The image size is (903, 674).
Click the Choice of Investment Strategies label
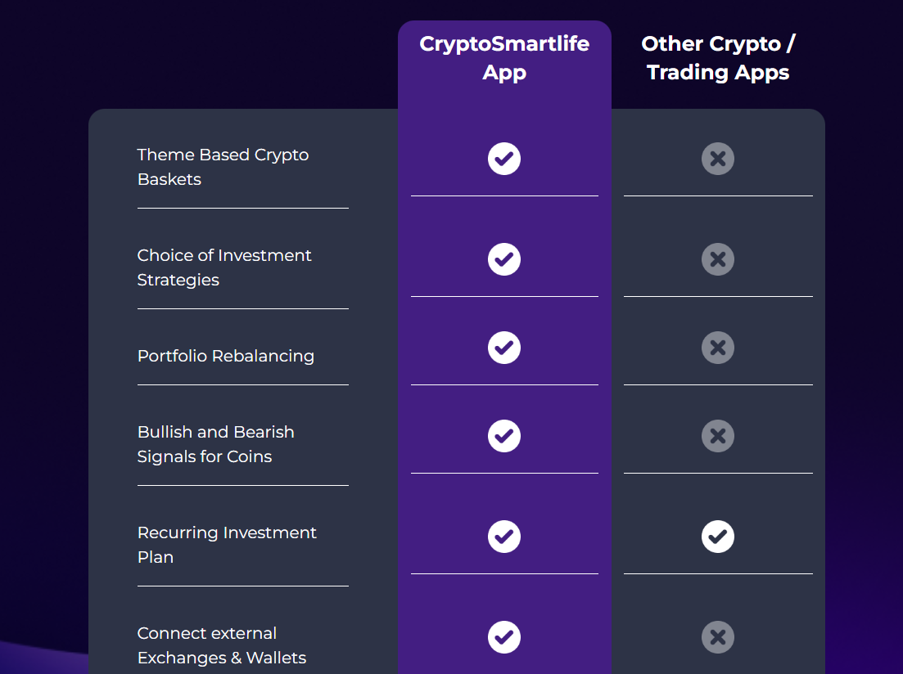point(224,267)
